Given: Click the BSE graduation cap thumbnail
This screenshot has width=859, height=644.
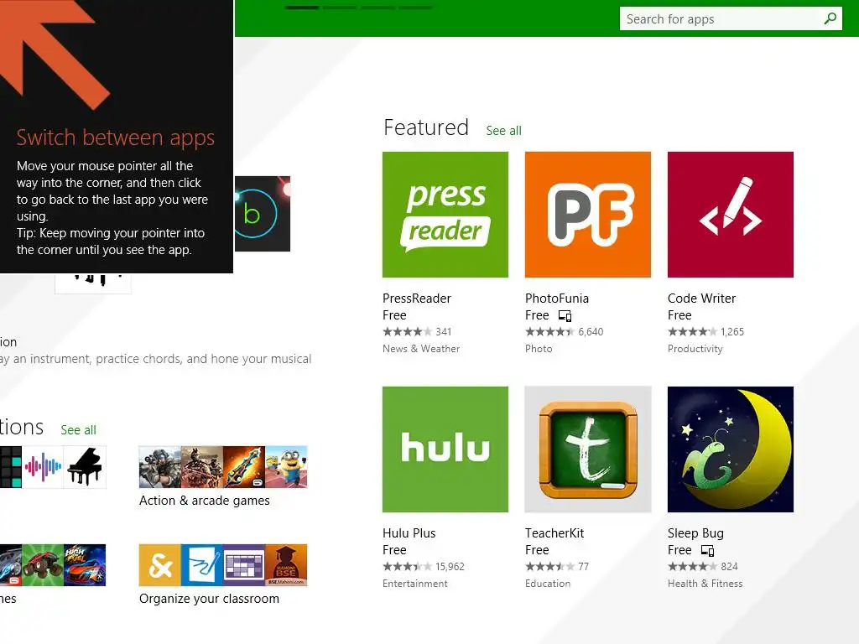Looking at the screenshot, I should (x=287, y=565).
